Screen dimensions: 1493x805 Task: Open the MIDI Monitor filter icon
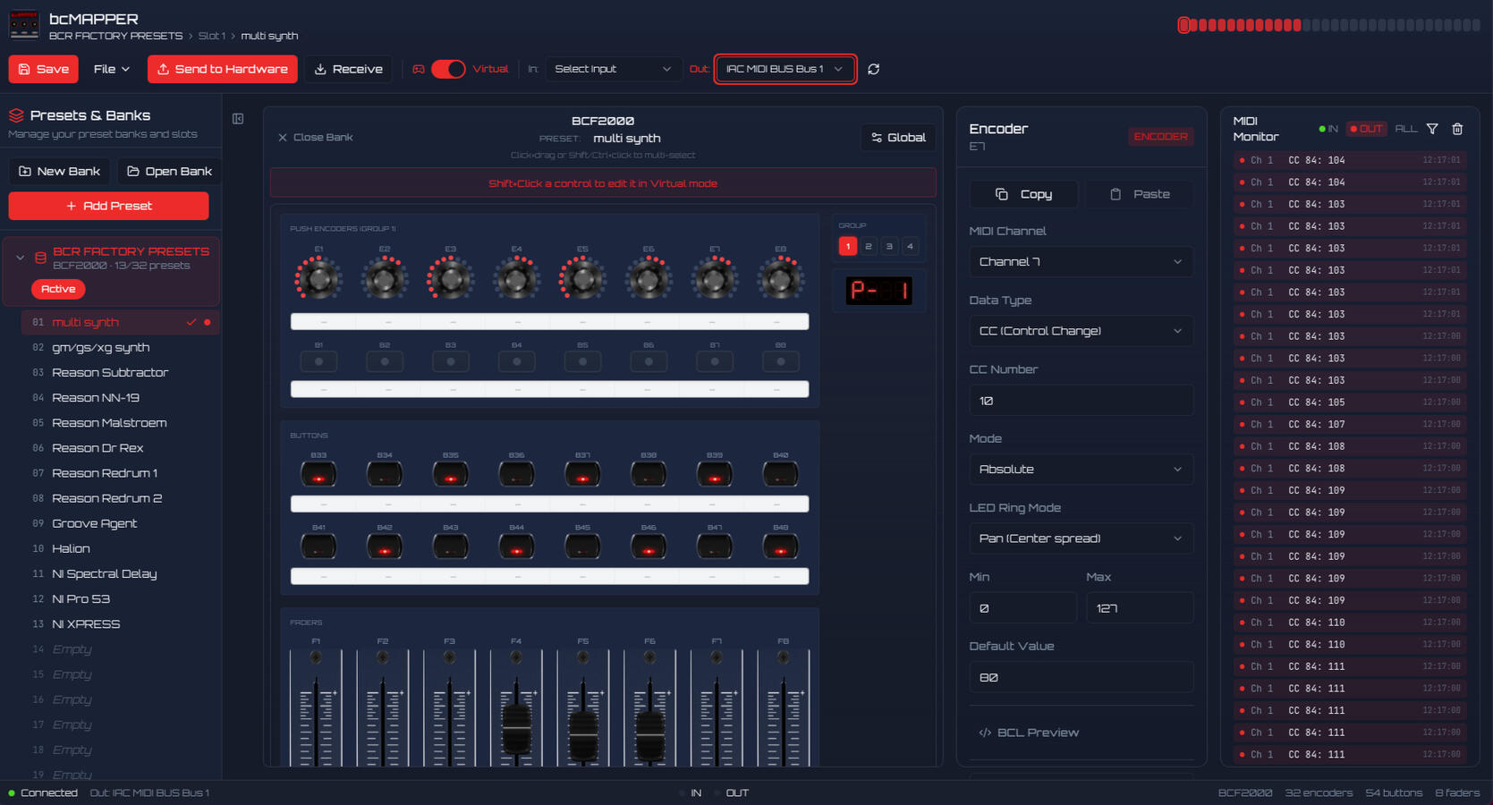click(x=1432, y=129)
